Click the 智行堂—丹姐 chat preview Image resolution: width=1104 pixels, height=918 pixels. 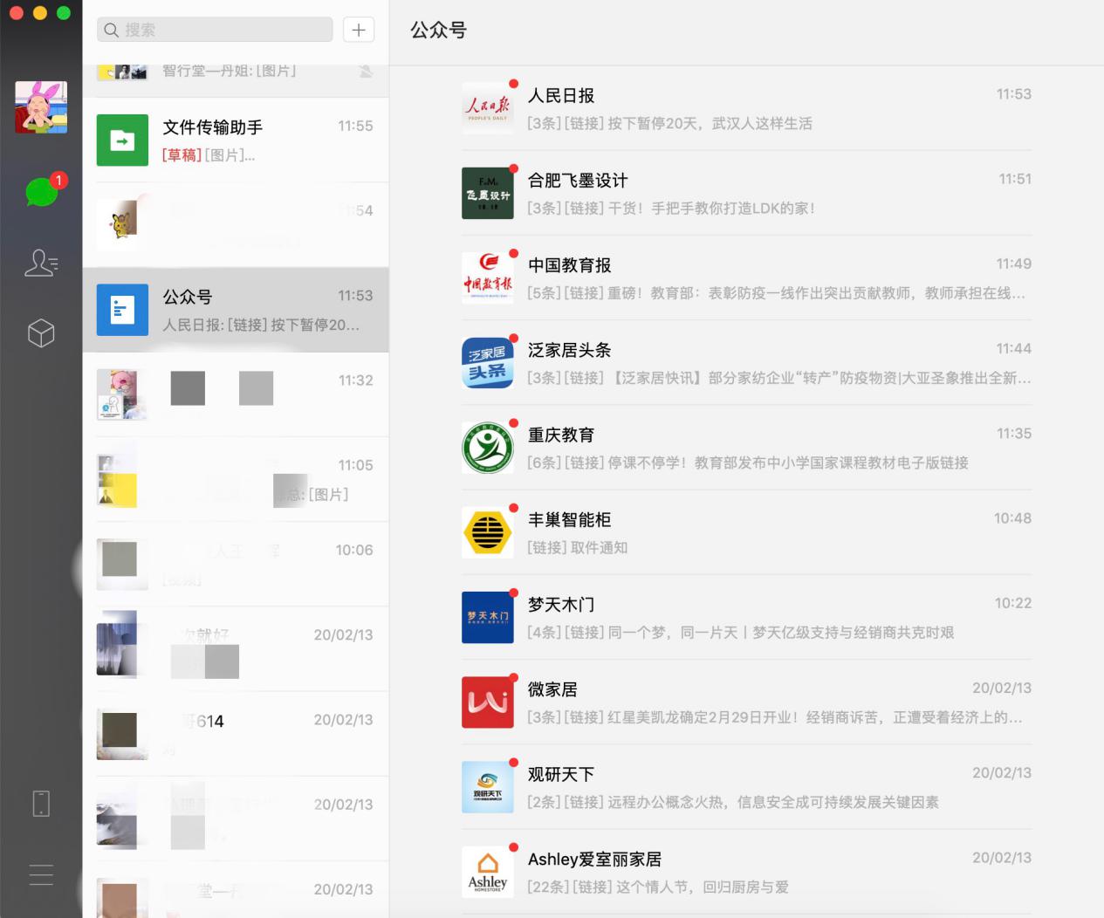(x=230, y=71)
